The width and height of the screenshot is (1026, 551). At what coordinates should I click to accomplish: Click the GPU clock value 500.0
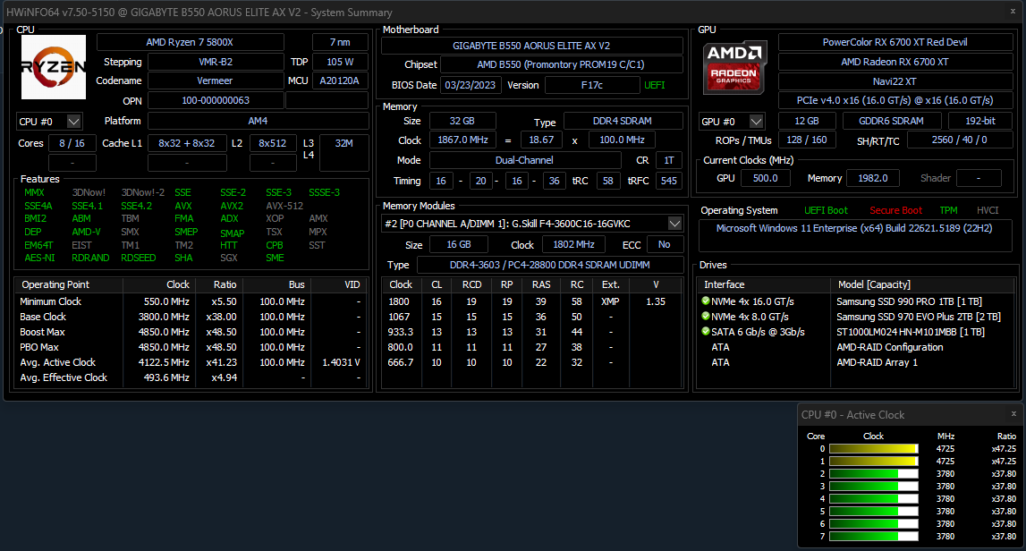[766, 178]
